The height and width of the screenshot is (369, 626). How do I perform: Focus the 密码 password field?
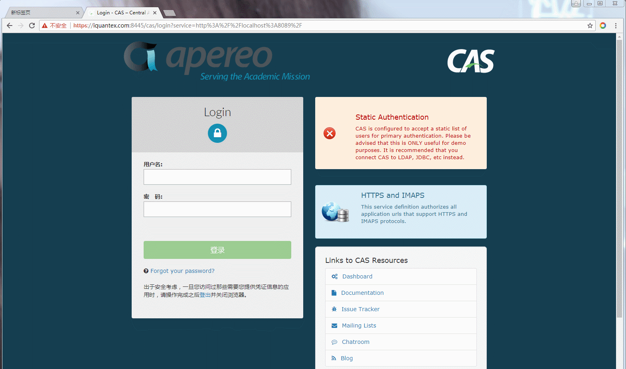217,209
